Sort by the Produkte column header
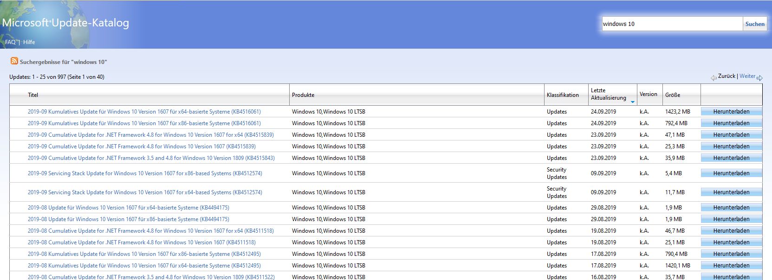Viewport: 772px width, 280px height. (x=303, y=95)
